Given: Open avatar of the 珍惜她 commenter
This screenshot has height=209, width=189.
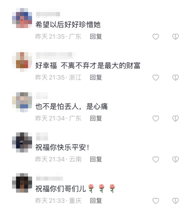Looking at the screenshot, I should (x=22, y=18).
